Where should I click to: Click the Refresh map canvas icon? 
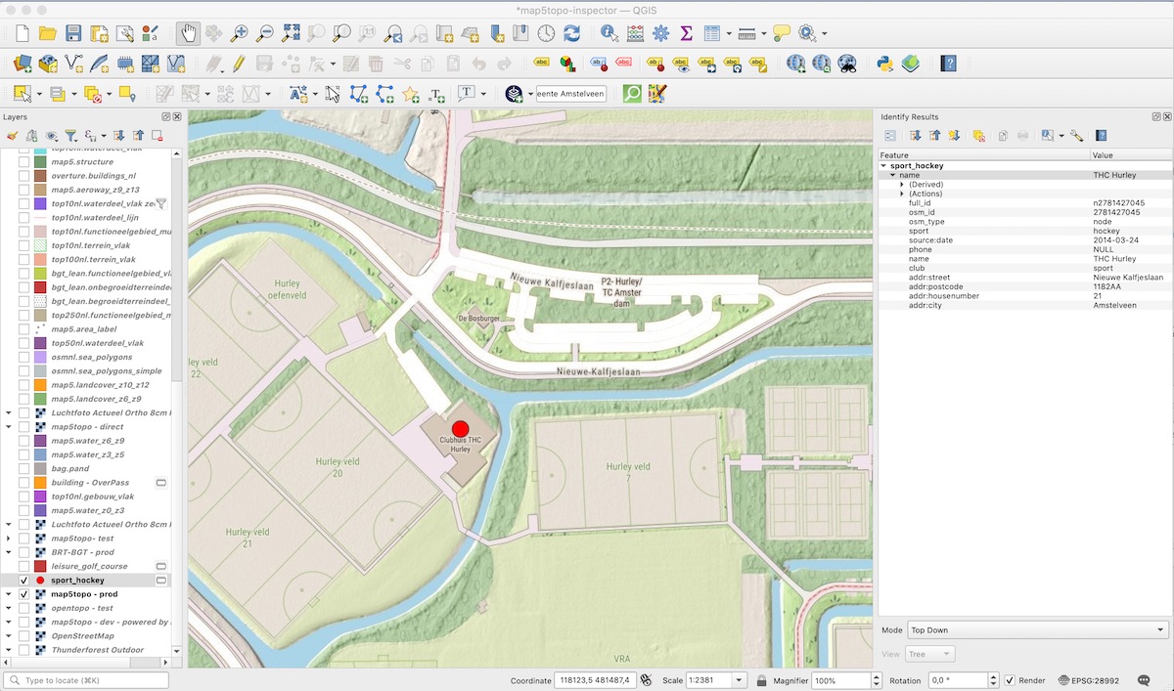(569, 32)
